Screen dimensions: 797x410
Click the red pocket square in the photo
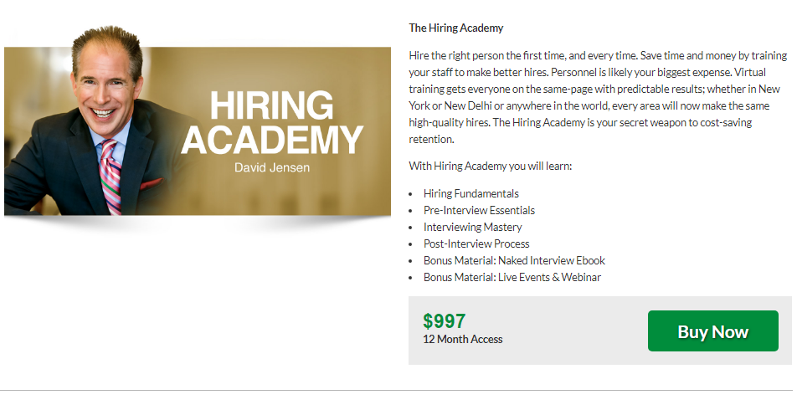[152, 184]
